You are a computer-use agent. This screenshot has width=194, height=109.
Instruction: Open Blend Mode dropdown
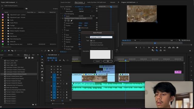coord(86,11)
